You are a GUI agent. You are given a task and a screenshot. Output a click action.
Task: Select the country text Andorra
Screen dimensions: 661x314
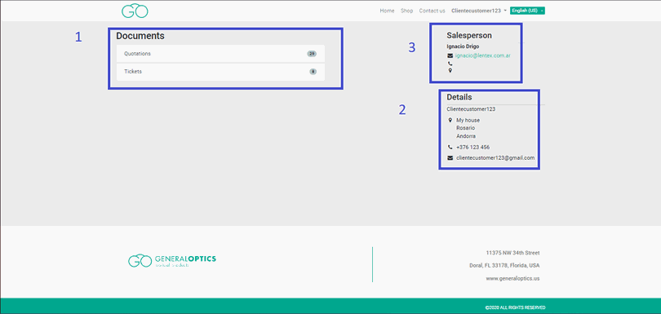pyautogui.click(x=466, y=136)
